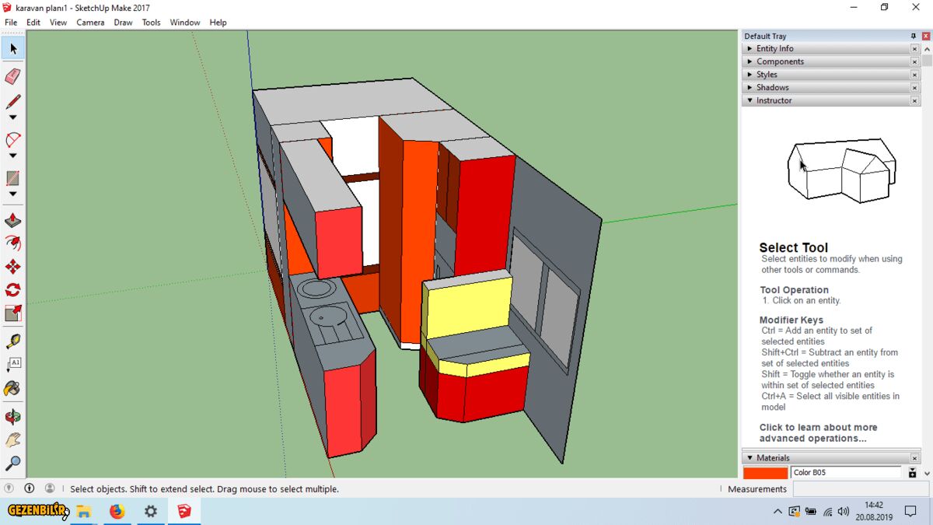Collapse the Instructor panel
This screenshot has width=933, height=525.
[x=826, y=100]
